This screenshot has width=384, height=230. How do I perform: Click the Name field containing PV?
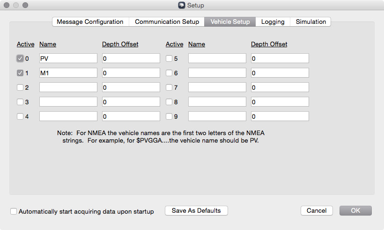point(68,58)
